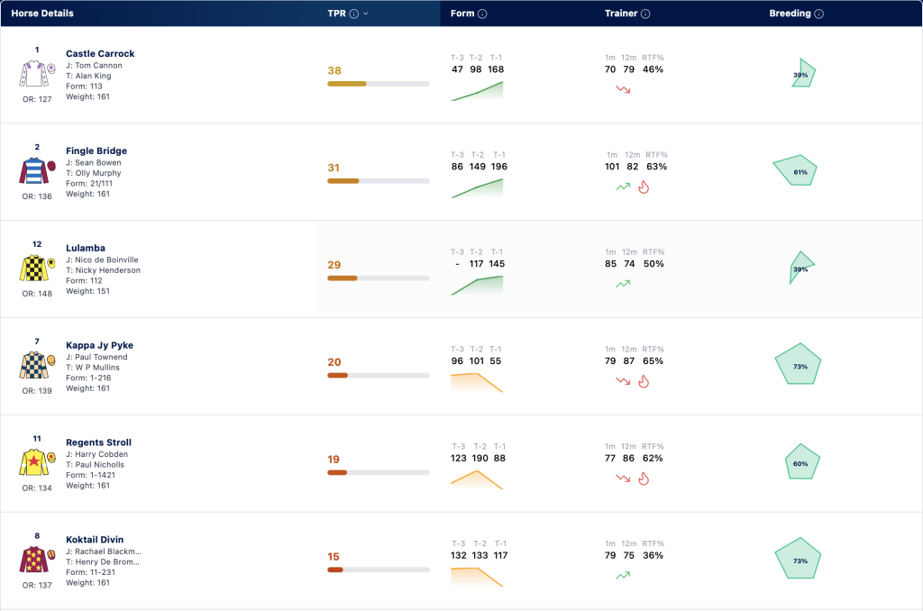This screenshot has width=923, height=611.
Task: Click Kappa Jy Pyke's breeding pentagon chart
Action: pyautogui.click(x=798, y=364)
